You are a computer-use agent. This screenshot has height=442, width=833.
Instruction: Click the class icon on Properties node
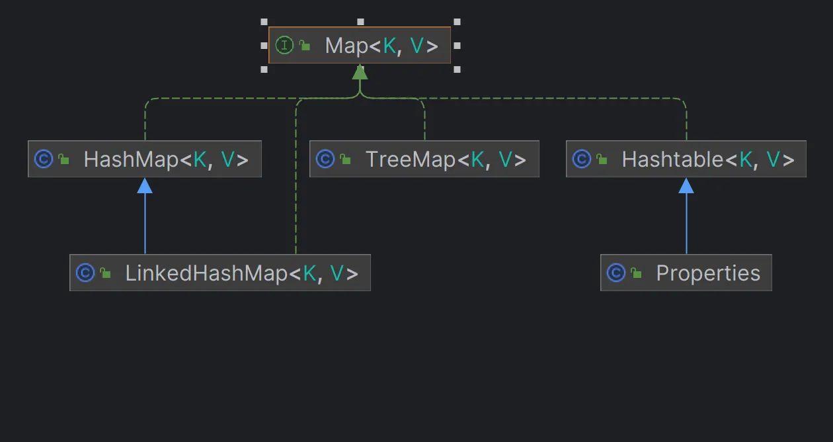615,273
